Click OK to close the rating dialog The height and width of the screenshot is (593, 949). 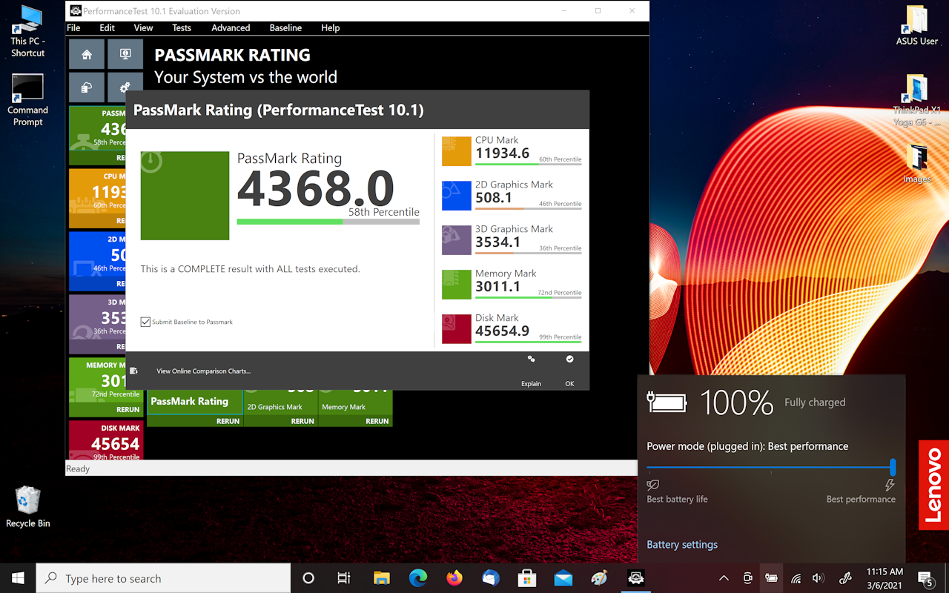(x=569, y=371)
